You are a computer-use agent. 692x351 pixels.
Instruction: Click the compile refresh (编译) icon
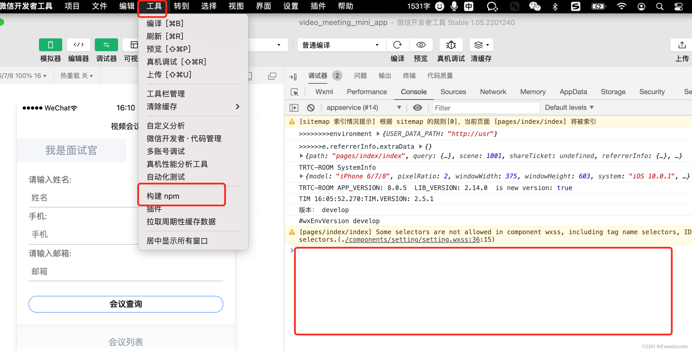coord(397,45)
